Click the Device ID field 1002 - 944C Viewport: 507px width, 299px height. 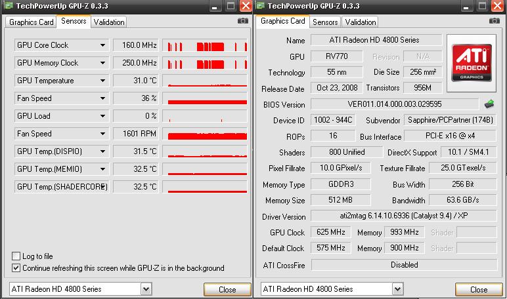(333, 120)
